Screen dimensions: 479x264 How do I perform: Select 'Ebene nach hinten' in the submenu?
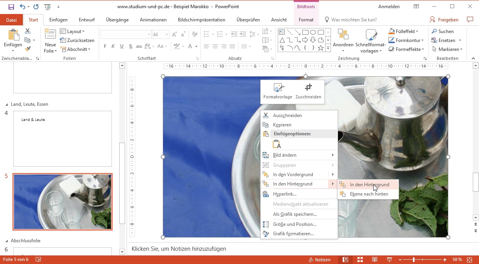pos(368,194)
